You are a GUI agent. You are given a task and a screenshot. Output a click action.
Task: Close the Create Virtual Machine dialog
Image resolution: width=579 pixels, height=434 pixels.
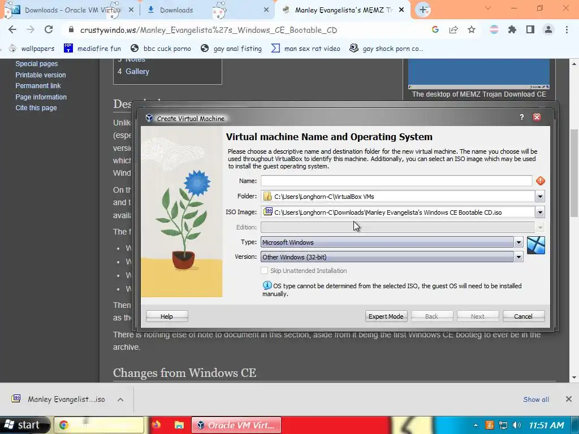pos(537,117)
